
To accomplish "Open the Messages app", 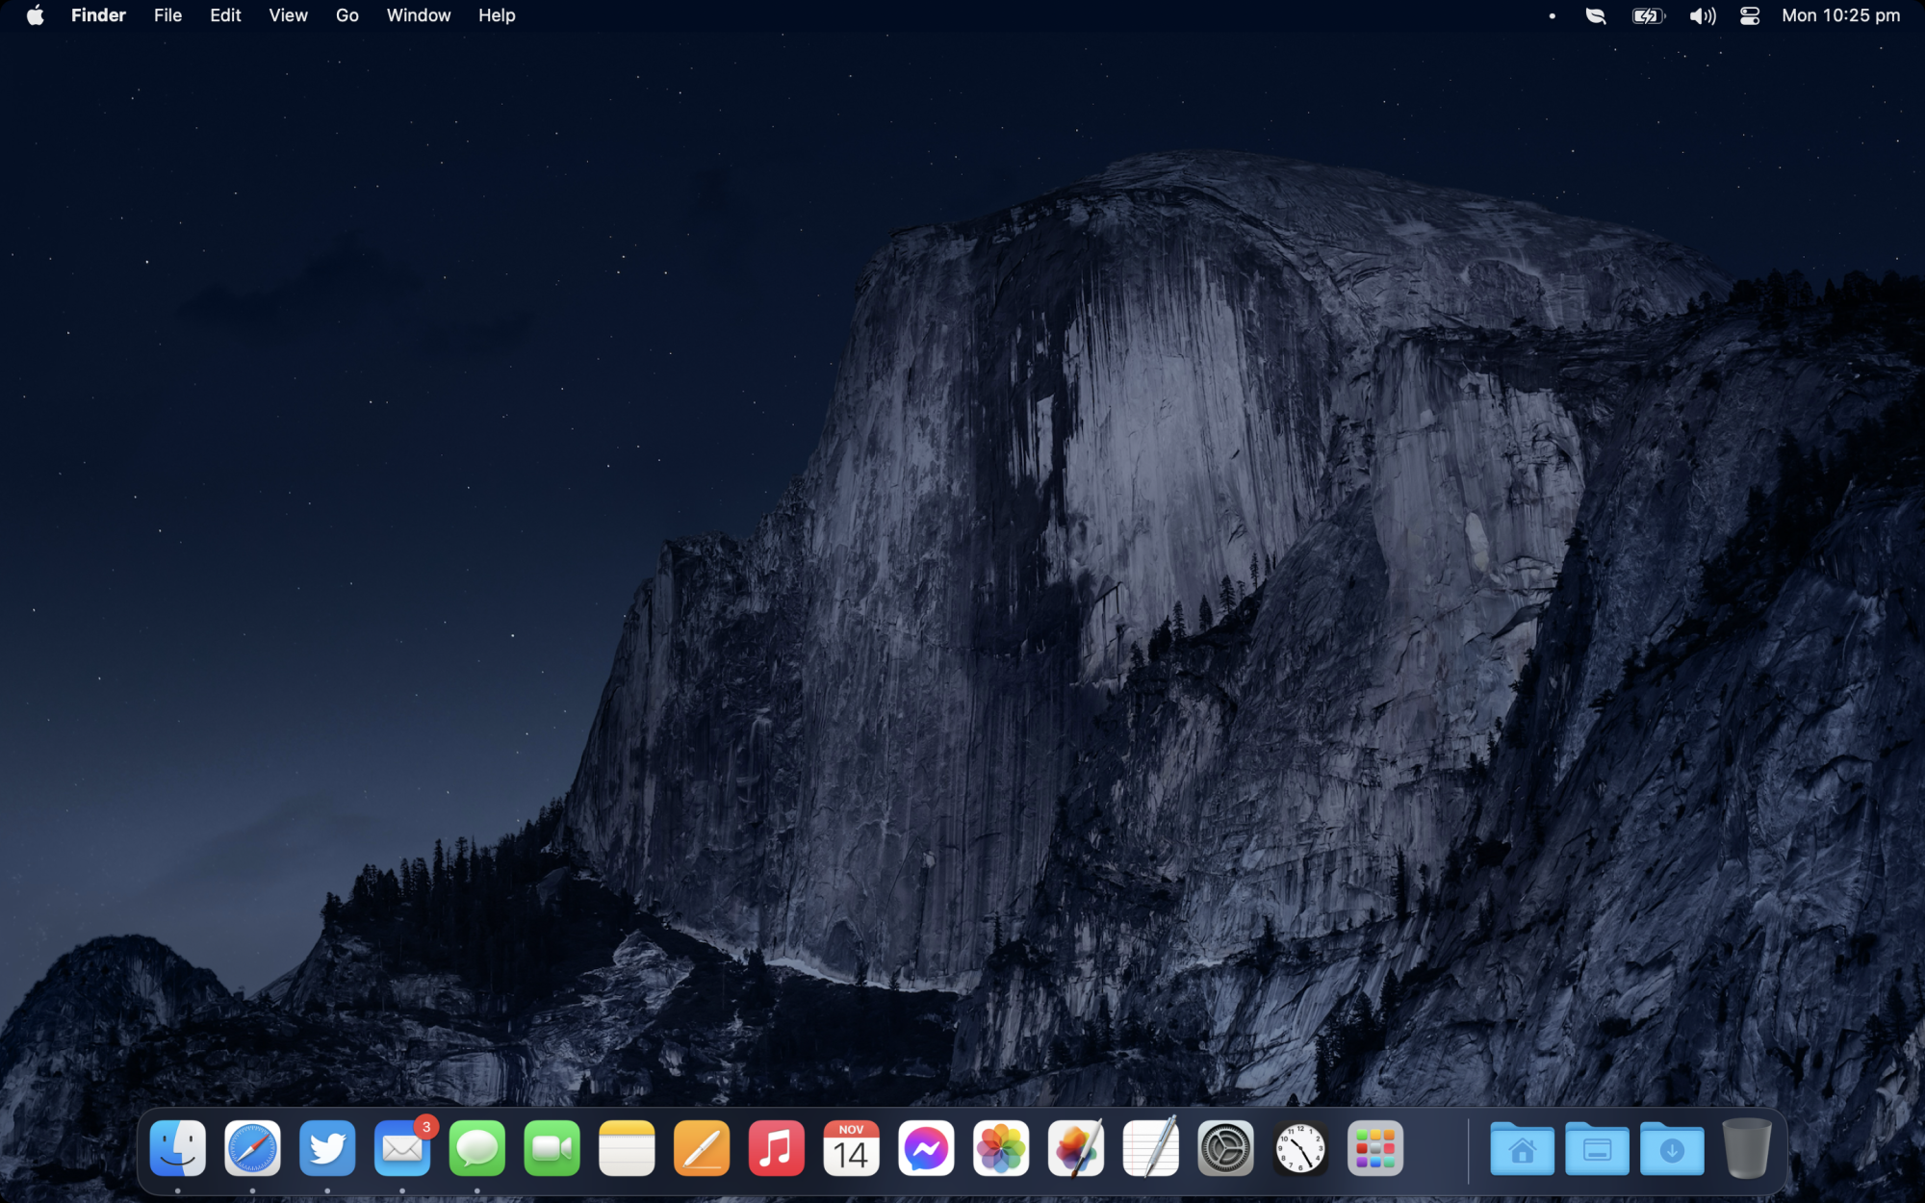I will 476,1148.
